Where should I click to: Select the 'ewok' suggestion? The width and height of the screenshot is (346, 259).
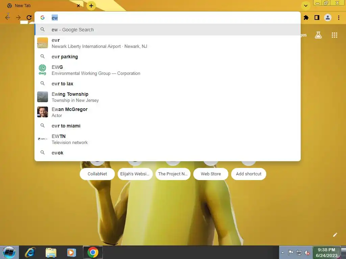(x=168, y=153)
